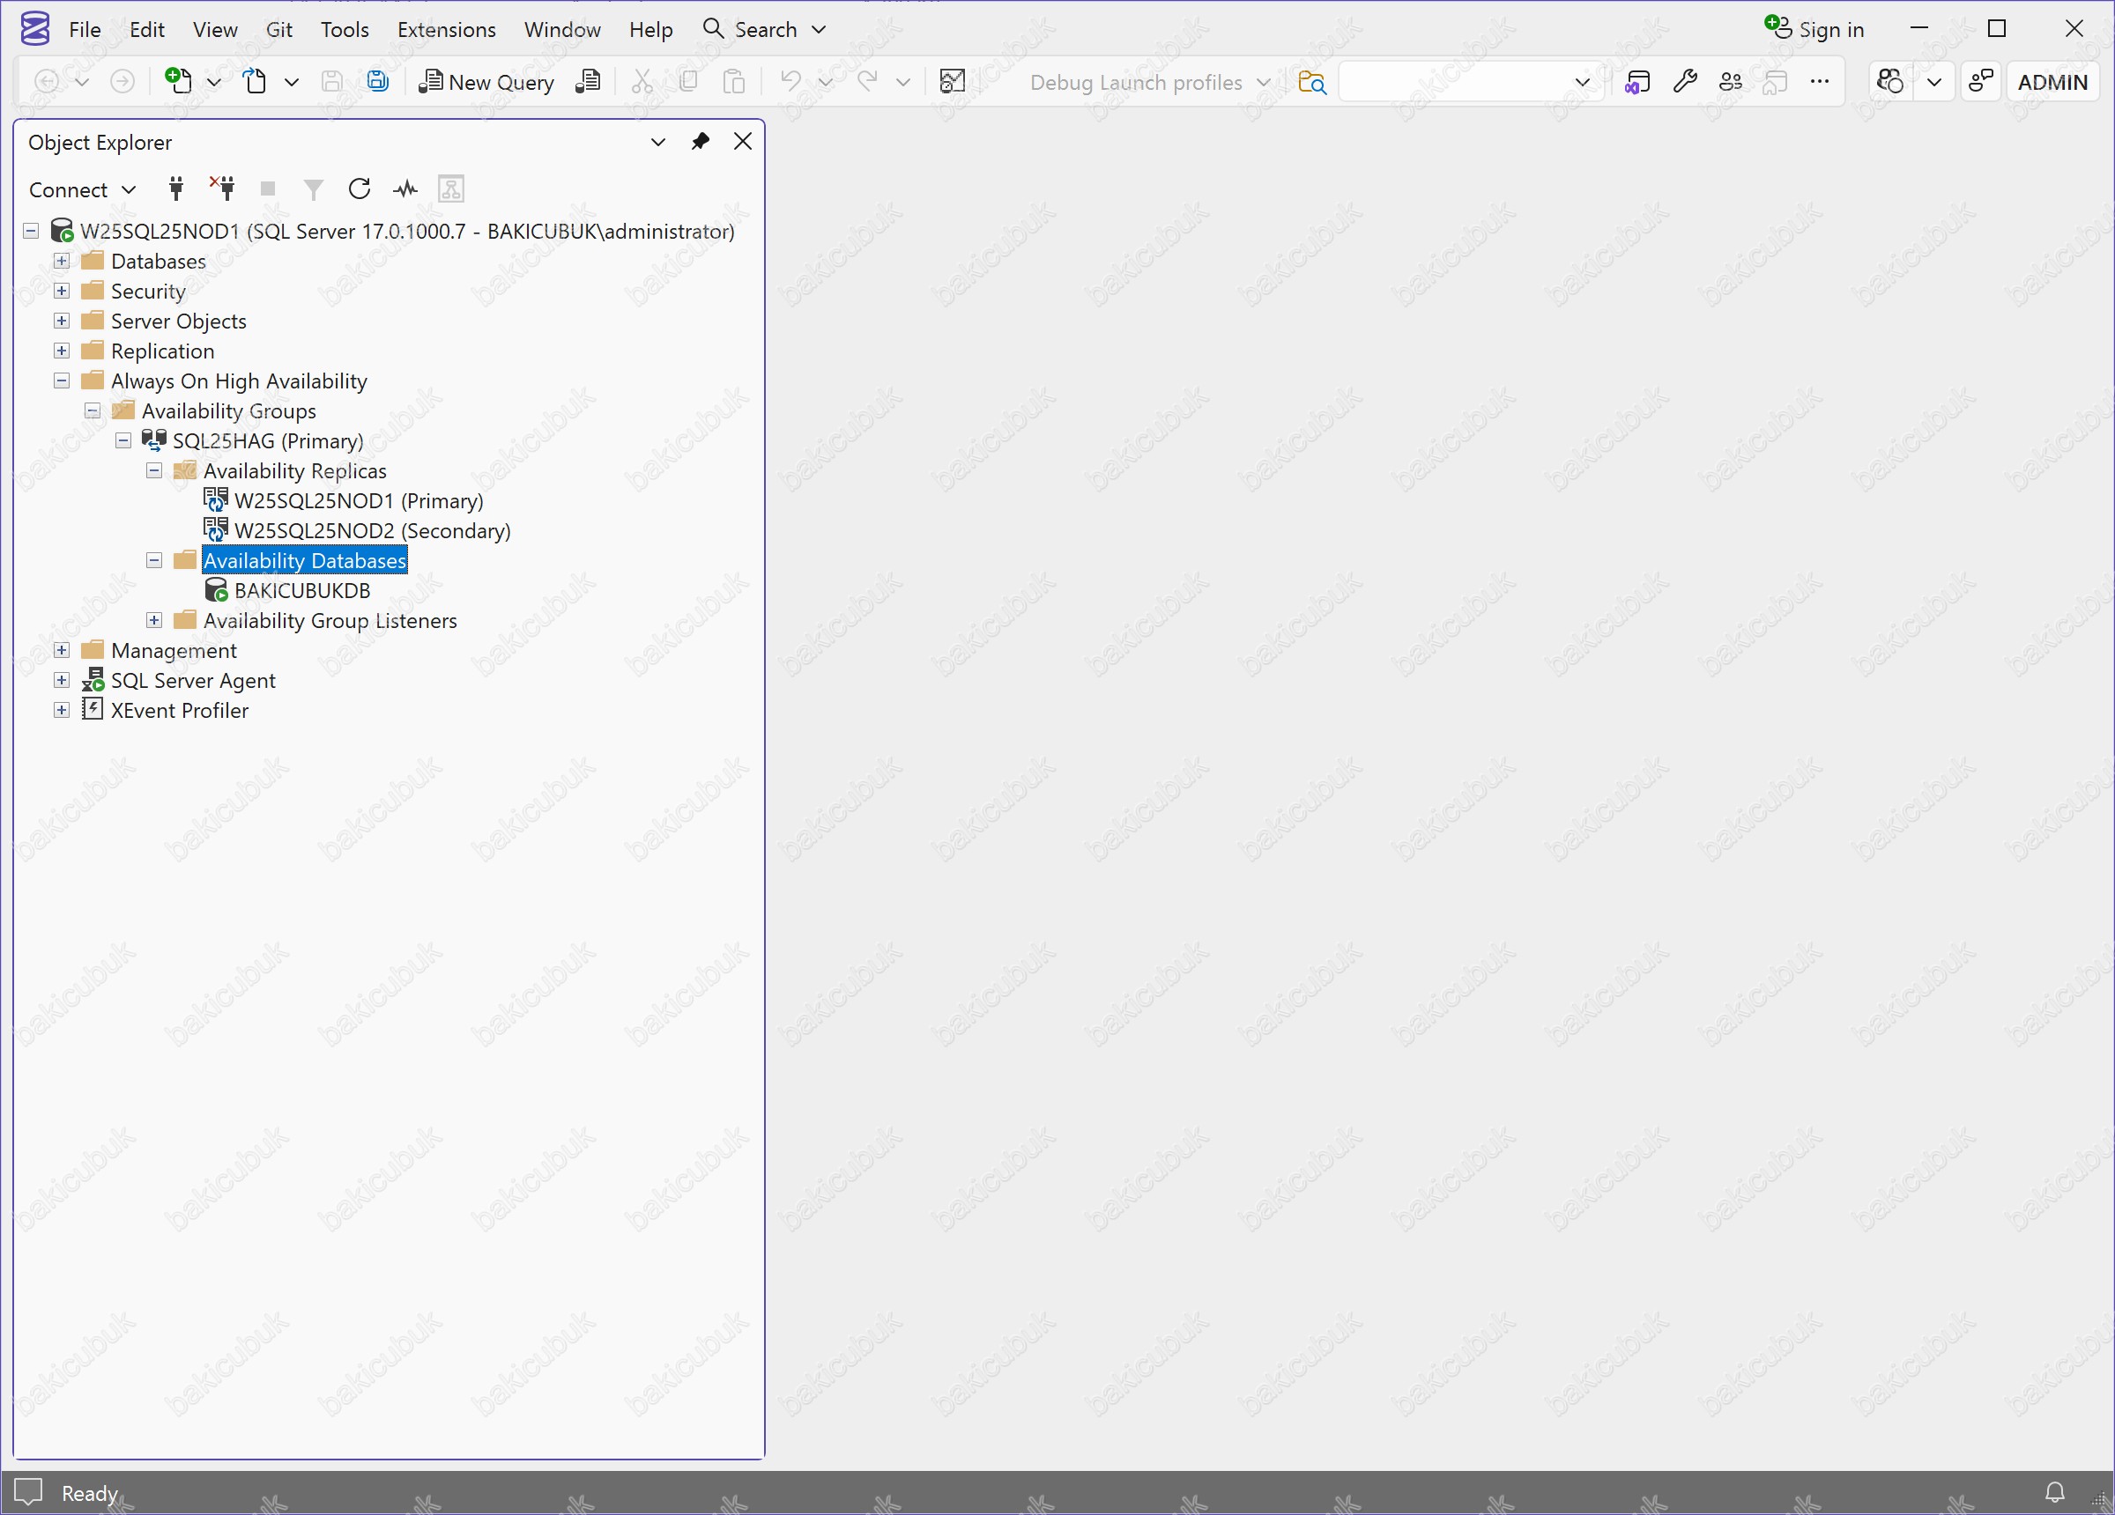Viewport: 2115px width, 1515px height.
Task: Click the Connect Object Explorer plug icon
Action: (176, 189)
